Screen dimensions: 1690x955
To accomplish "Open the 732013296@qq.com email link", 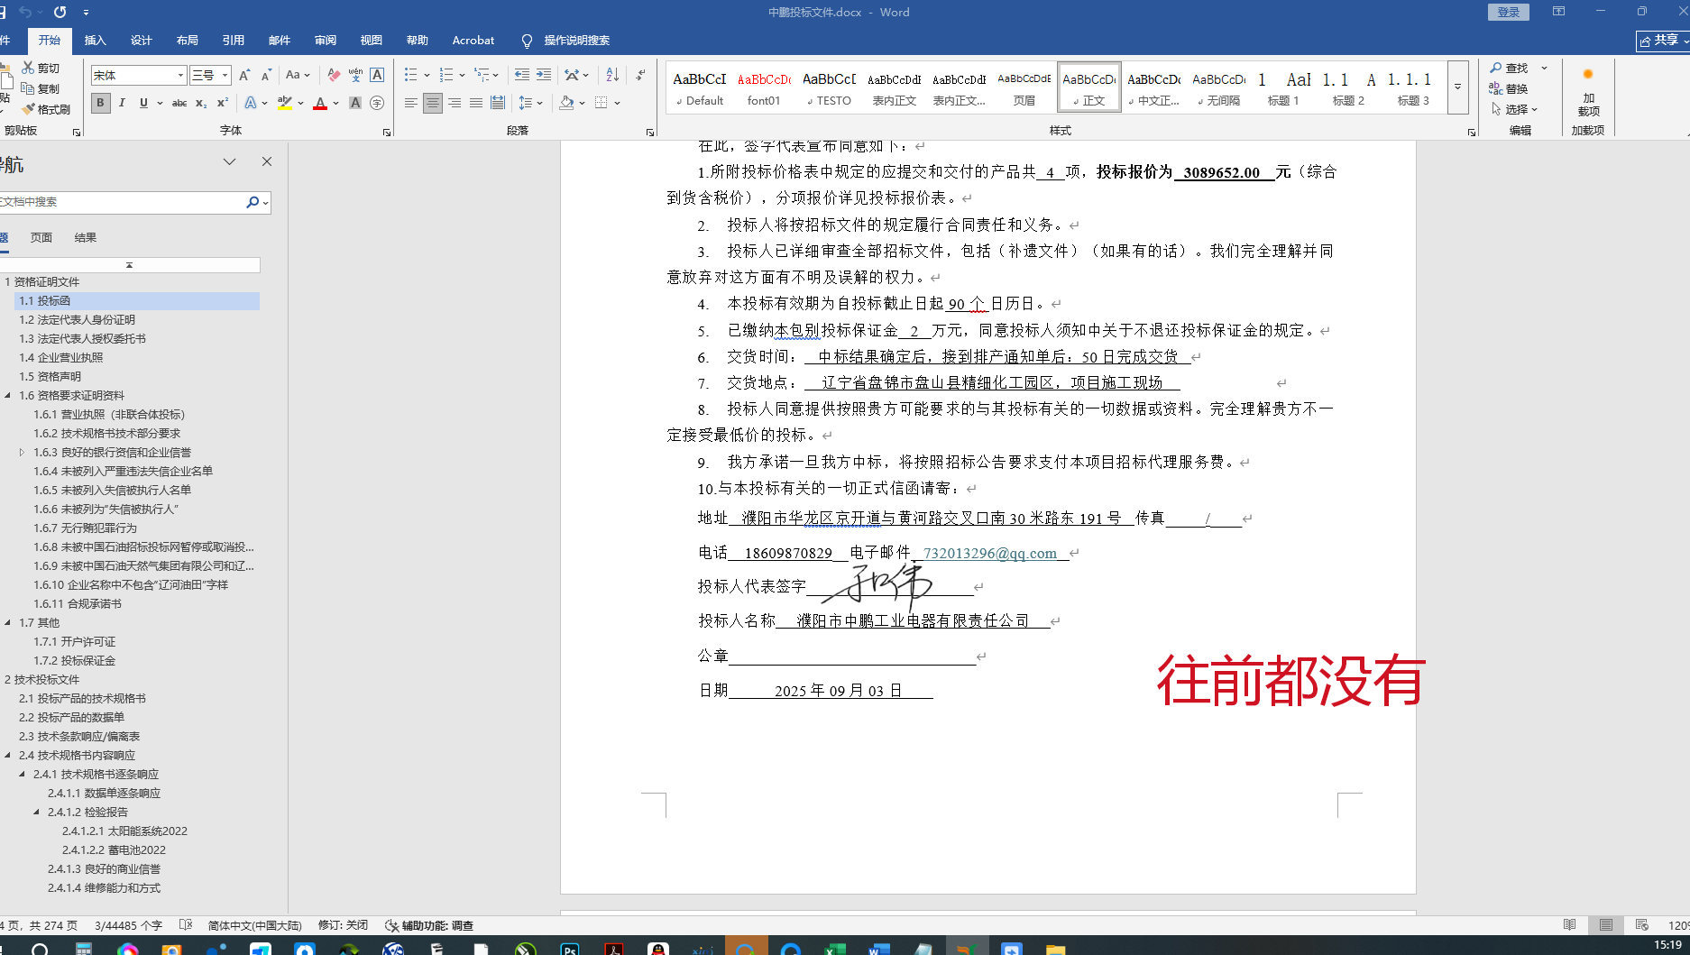I will tap(989, 553).
